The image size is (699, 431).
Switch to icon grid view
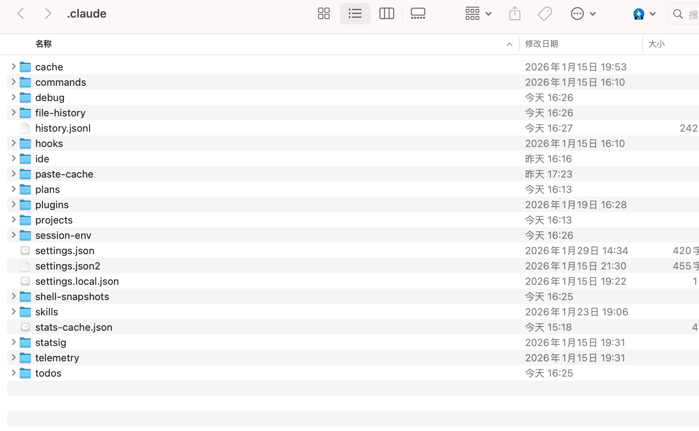pos(324,14)
